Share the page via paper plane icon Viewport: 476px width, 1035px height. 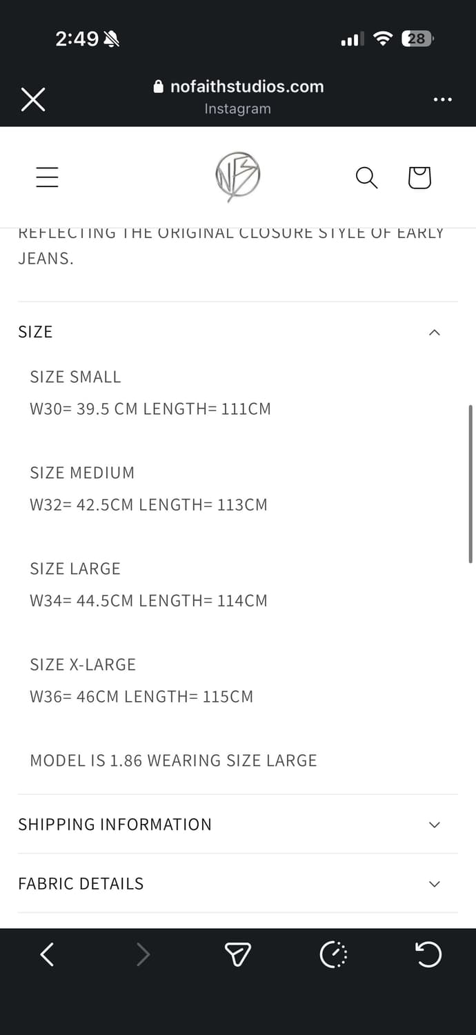238,955
